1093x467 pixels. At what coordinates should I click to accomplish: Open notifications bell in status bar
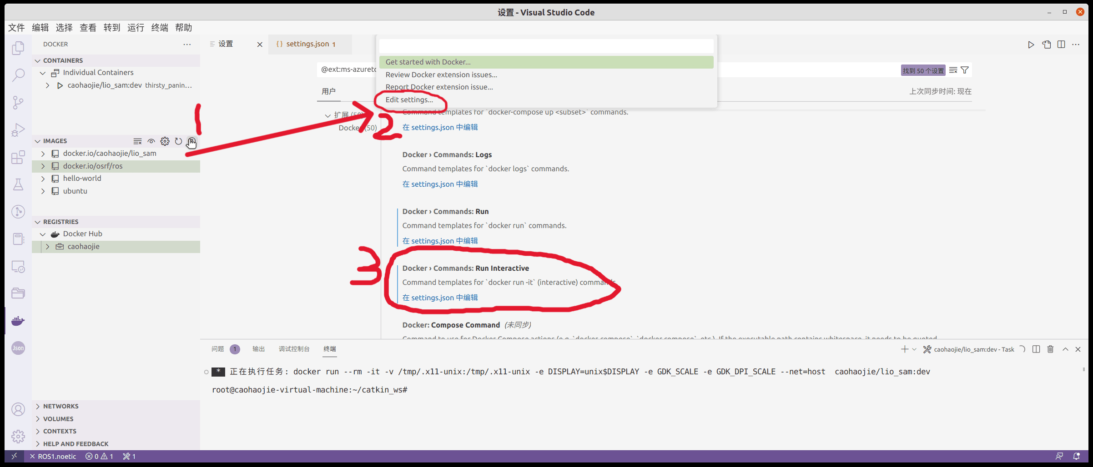(x=1076, y=456)
